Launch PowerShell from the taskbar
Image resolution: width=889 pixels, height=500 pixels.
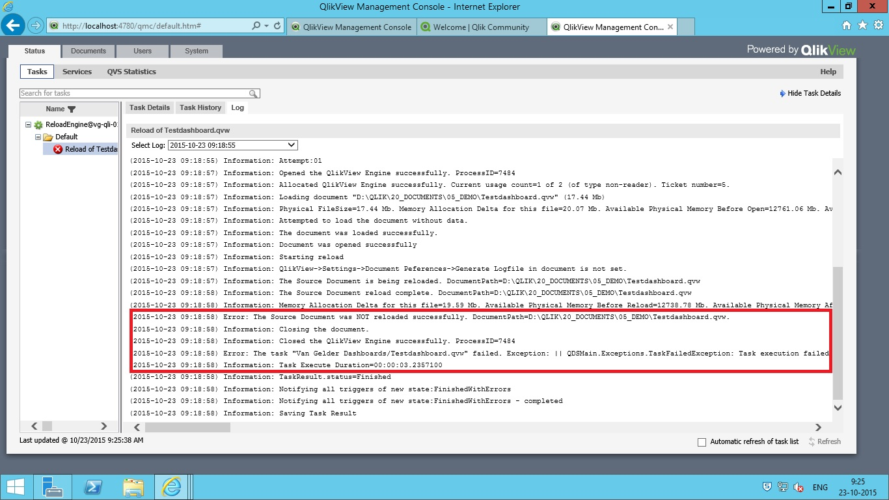(x=92, y=487)
